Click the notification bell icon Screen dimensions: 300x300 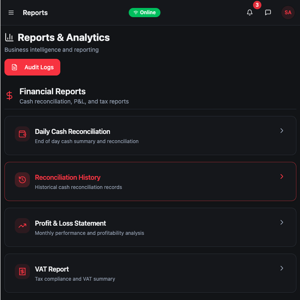pos(250,12)
